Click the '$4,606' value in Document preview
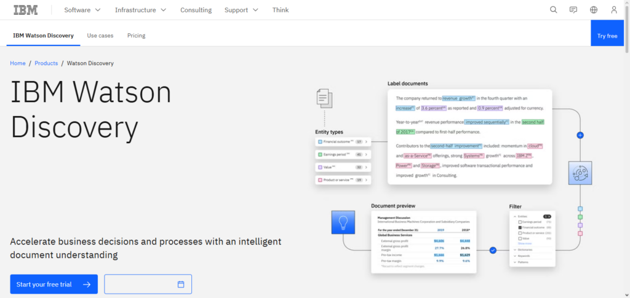This screenshot has height=298, width=630. 439,241
